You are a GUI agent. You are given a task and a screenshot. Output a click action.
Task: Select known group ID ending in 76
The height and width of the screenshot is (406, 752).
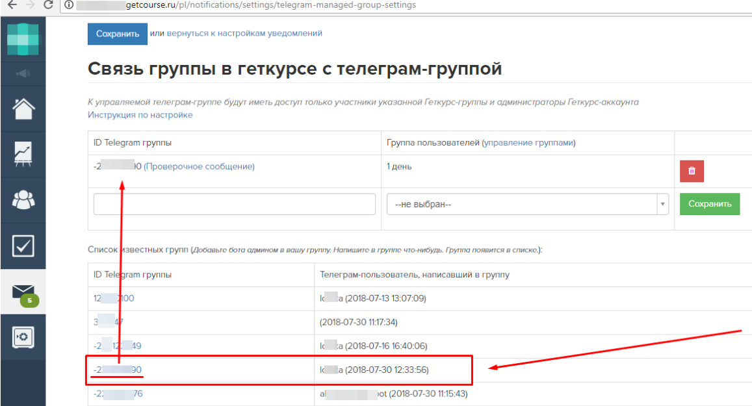(118, 394)
